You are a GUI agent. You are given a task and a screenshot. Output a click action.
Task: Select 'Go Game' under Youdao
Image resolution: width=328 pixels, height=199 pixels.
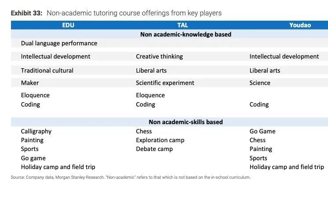[x=262, y=131]
